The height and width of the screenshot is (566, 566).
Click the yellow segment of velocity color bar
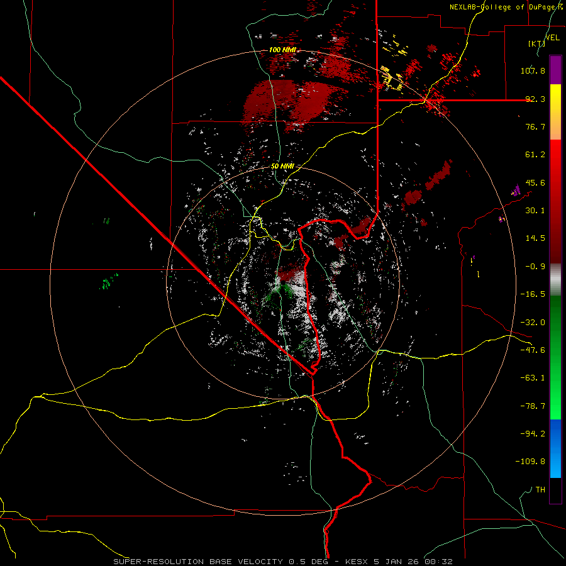[555, 112]
